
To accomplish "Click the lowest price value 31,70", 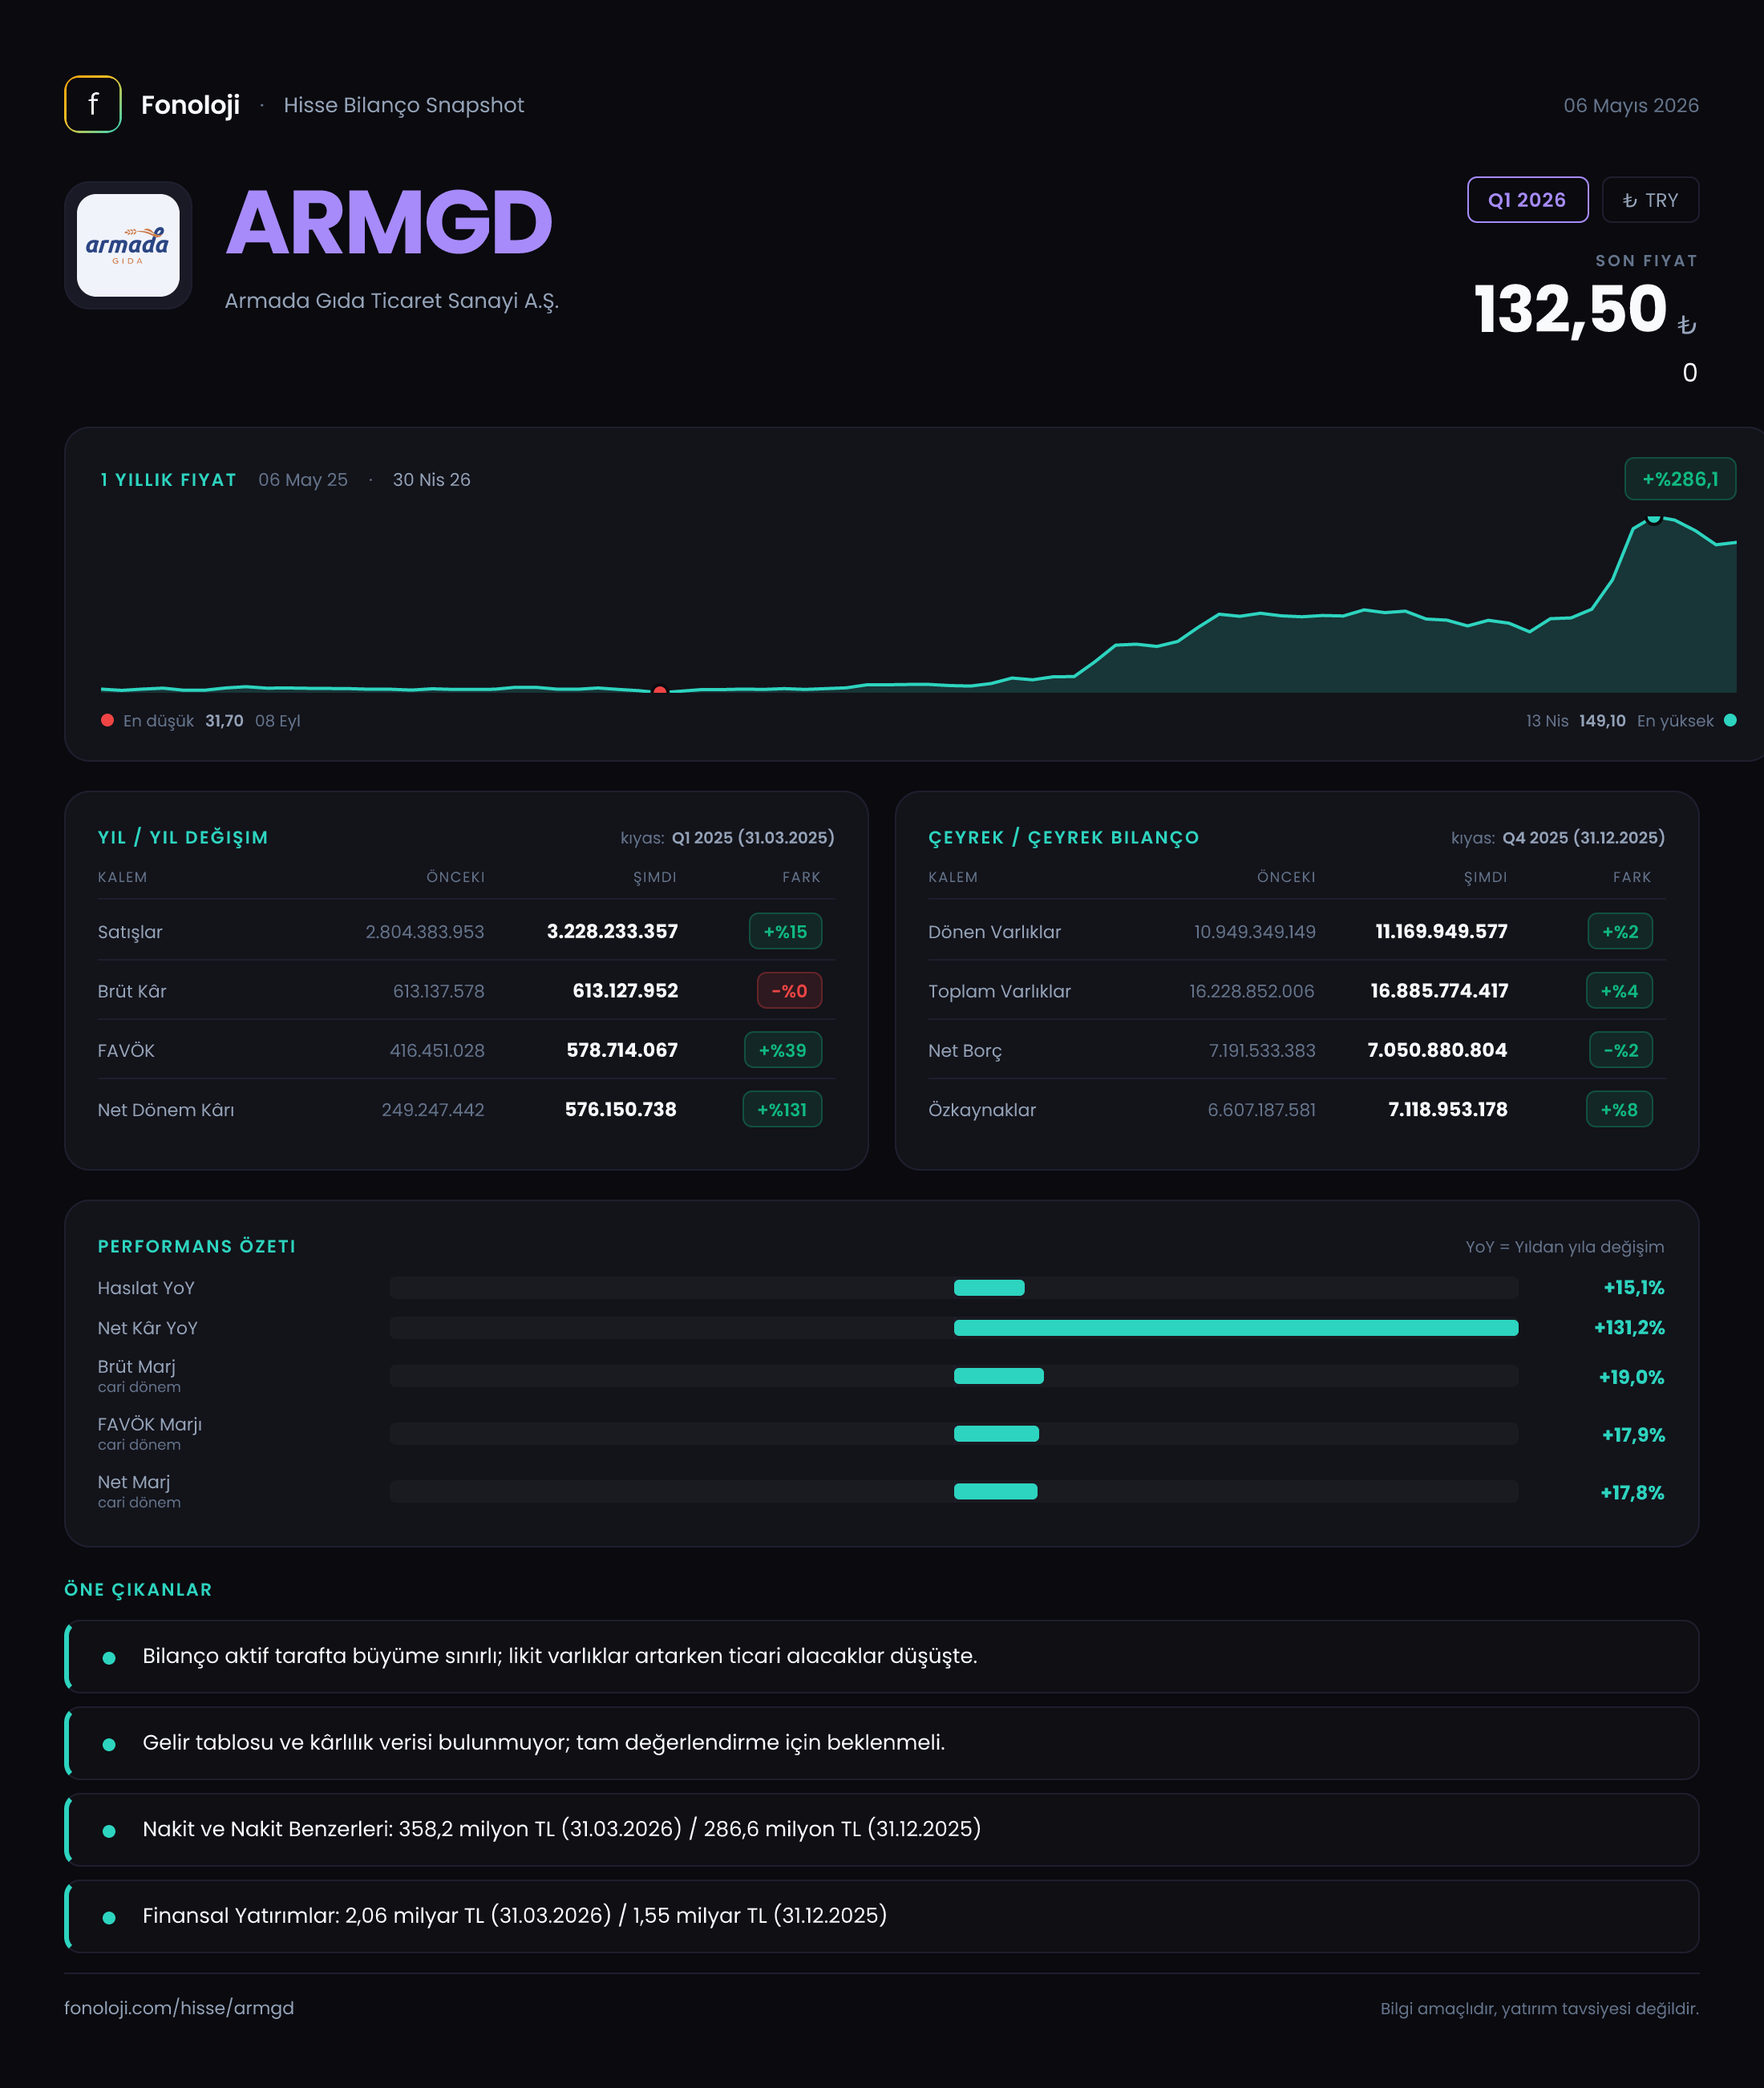I will tap(224, 721).
